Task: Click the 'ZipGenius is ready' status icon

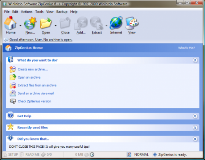Action: coord(155,155)
